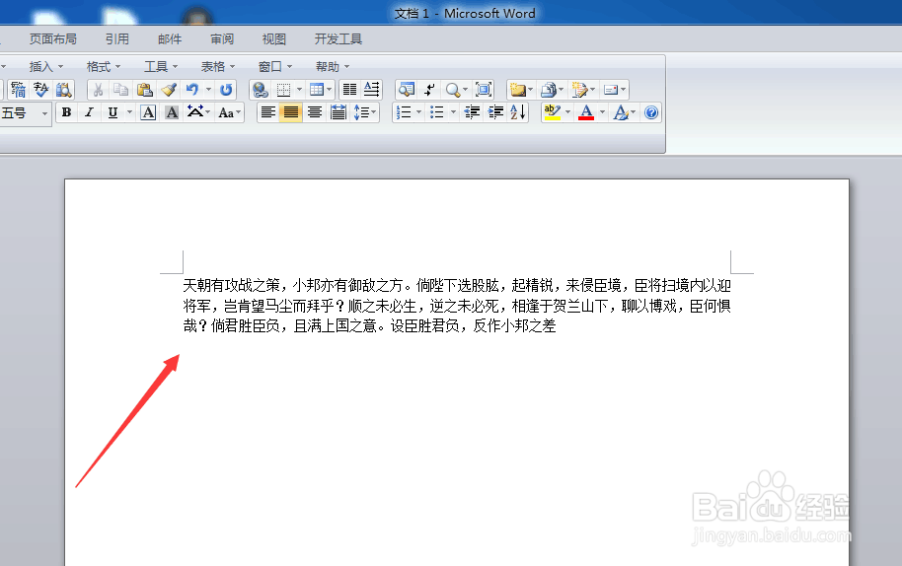The width and height of the screenshot is (902, 566).
Task: Toggle underline formatting
Action: point(113,112)
